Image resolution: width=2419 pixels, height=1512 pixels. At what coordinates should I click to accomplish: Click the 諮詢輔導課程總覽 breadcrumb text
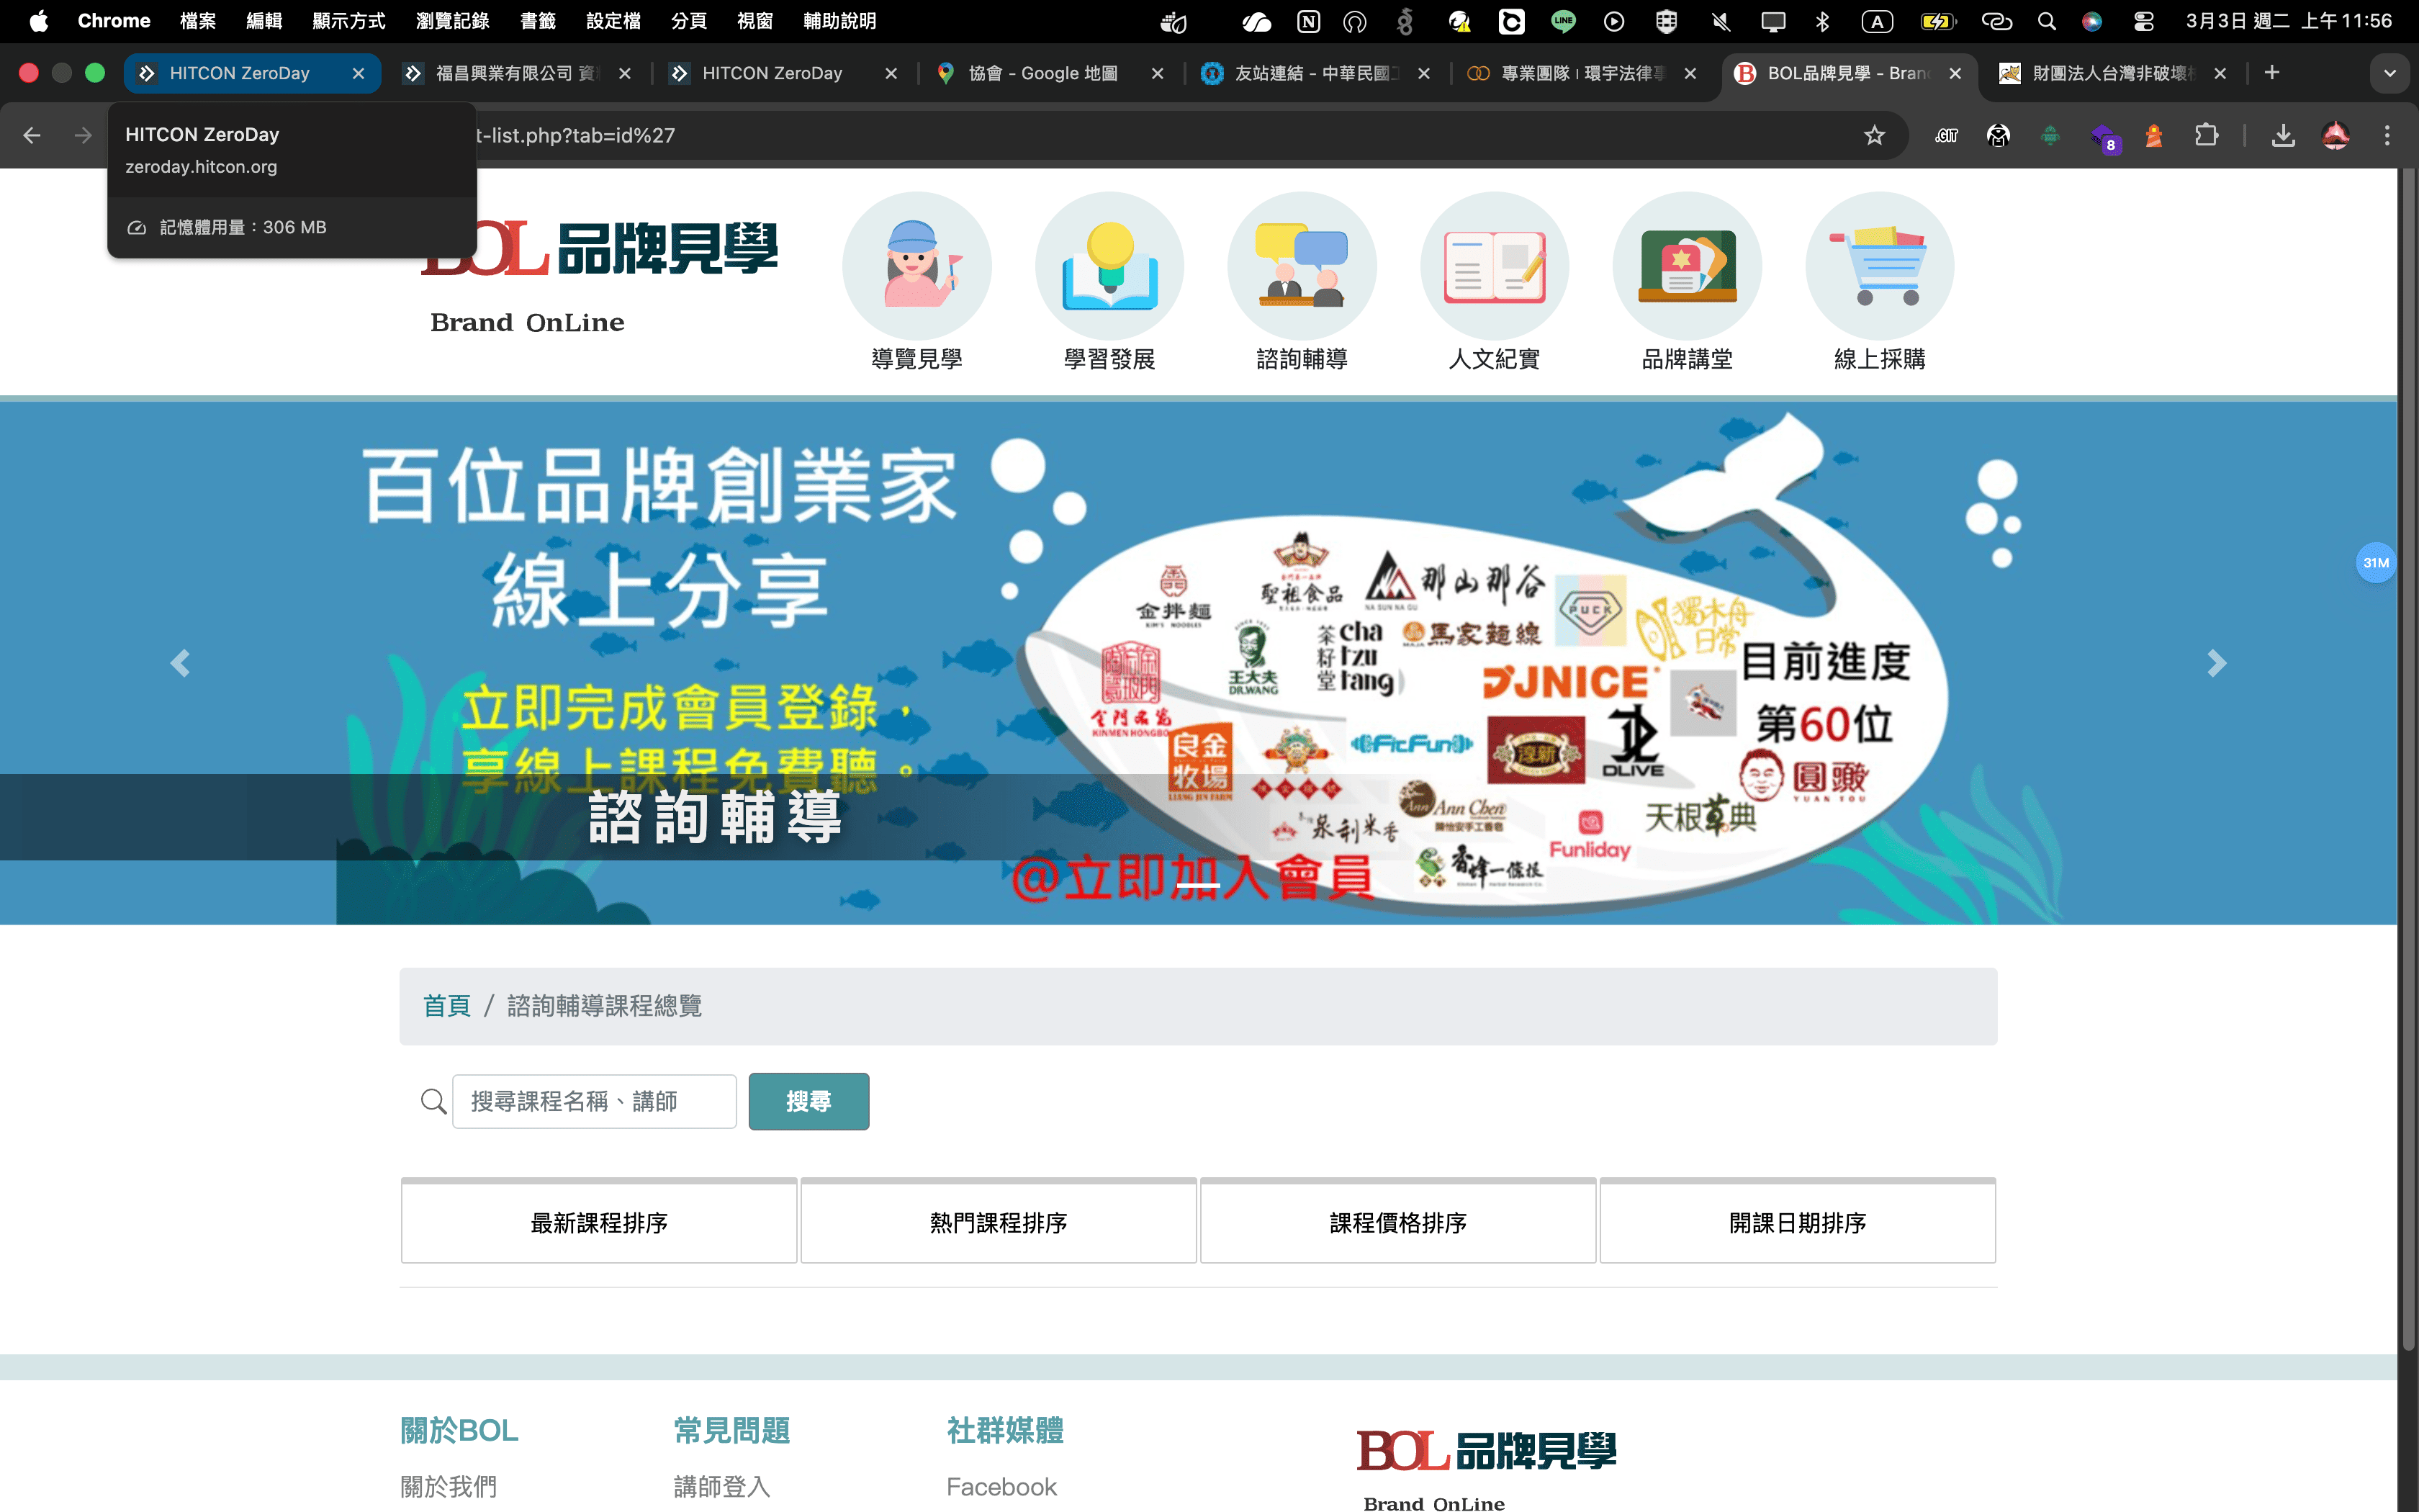point(605,1006)
